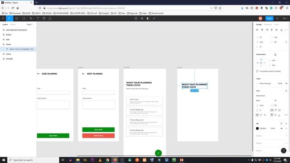
Task: Set text align center
Action: 261,115
